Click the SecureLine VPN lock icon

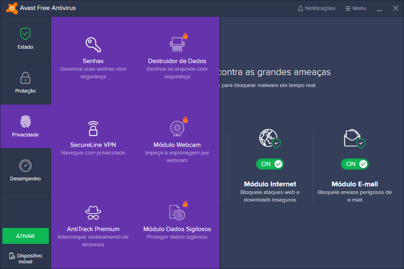pos(93,129)
